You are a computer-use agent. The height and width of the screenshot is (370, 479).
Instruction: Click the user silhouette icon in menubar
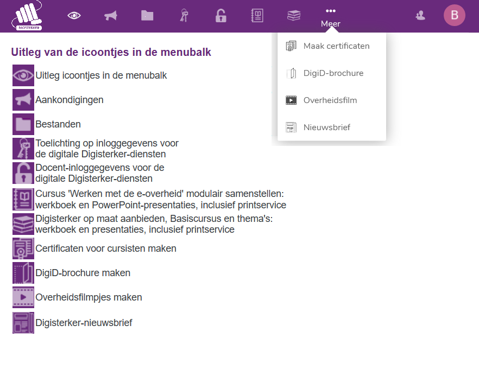(420, 15)
